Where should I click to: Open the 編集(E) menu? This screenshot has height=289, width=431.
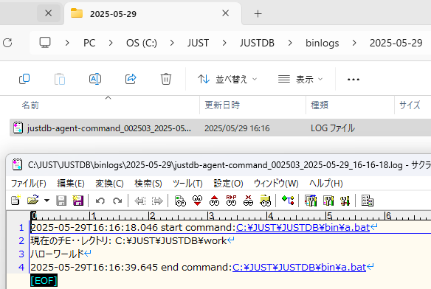pos(71,184)
